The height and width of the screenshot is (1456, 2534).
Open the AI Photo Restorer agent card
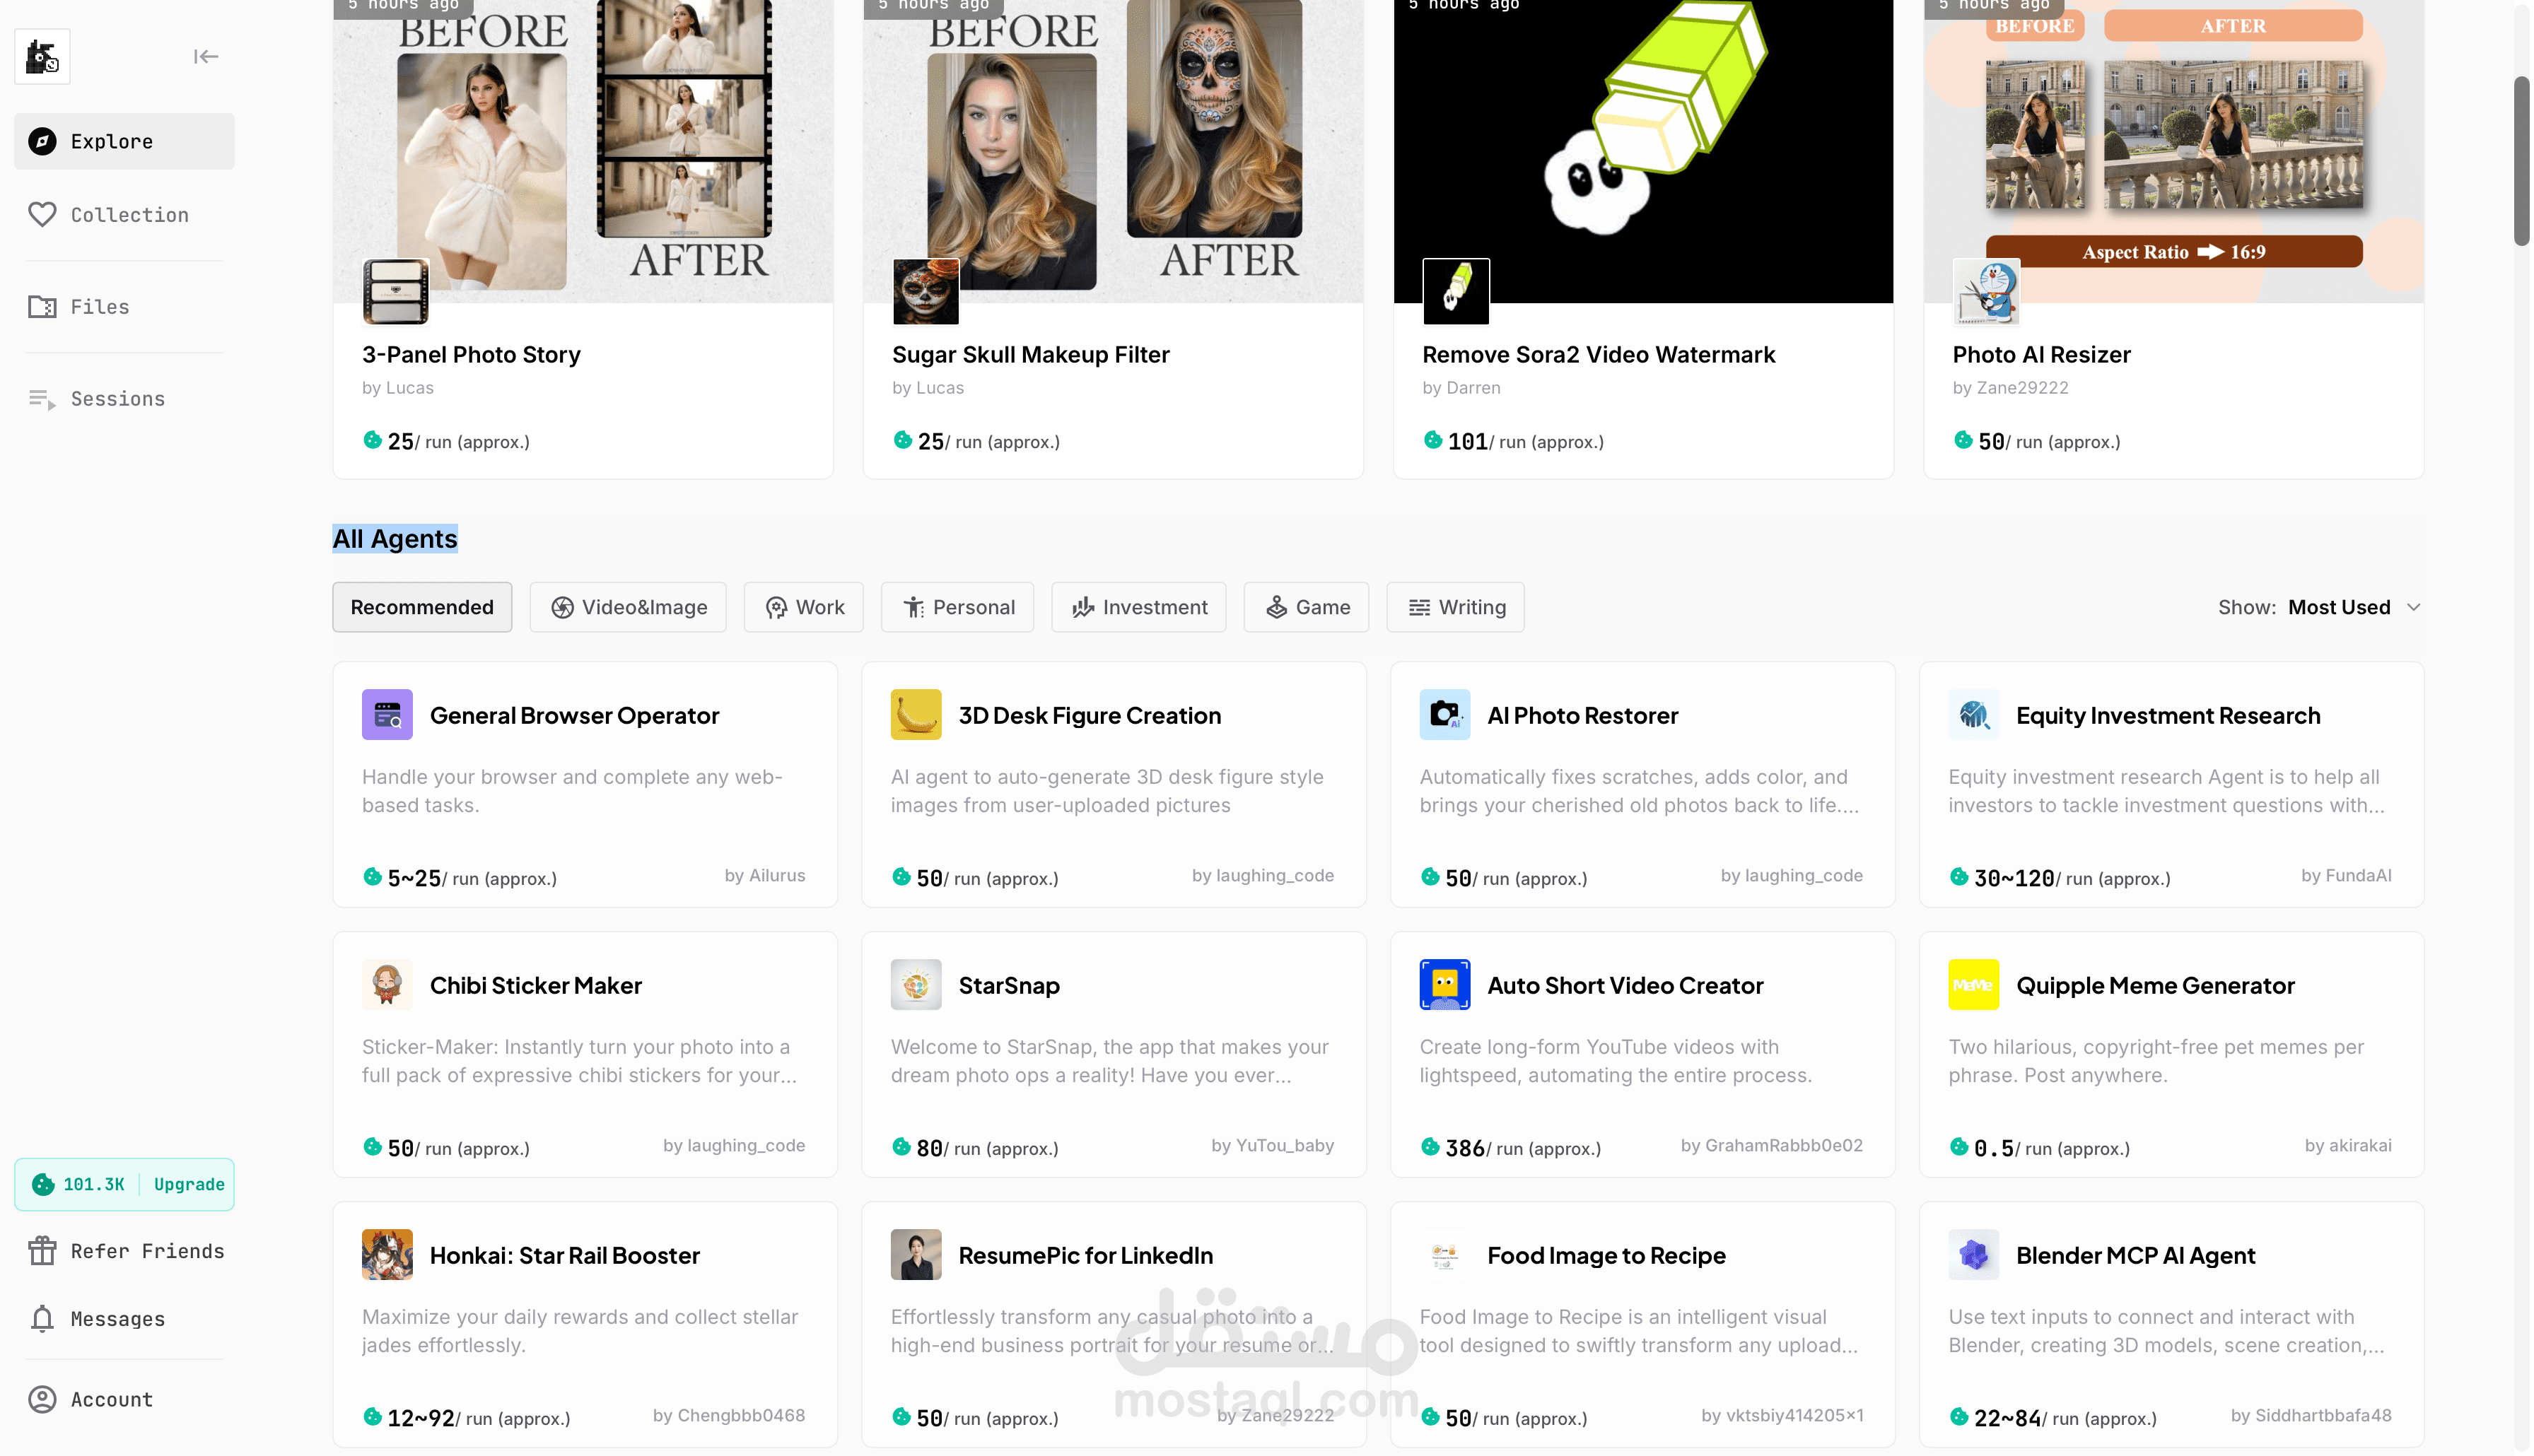[1642, 785]
